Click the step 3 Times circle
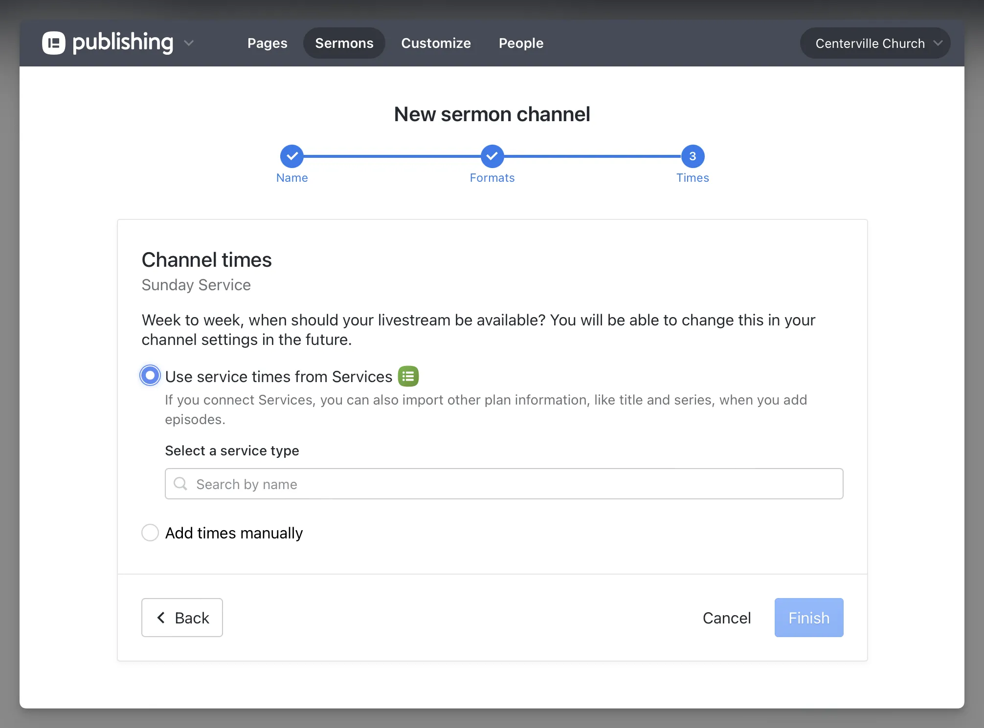 [x=693, y=156]
